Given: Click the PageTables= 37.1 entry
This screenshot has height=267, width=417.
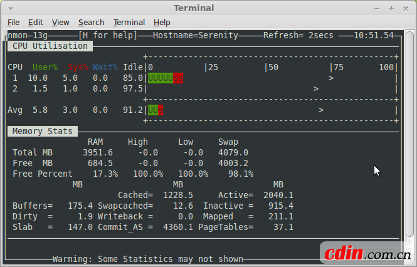Looking at the screenshot, I should (246, 227).
